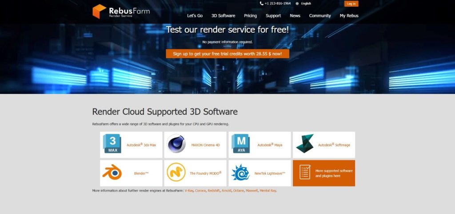
Task: Click 'No payment information required.' text
Action: 227,42
